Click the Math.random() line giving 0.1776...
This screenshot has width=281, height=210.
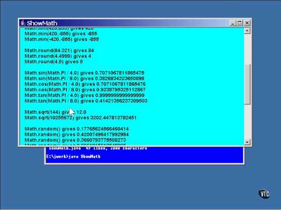(x=77, y=129)
